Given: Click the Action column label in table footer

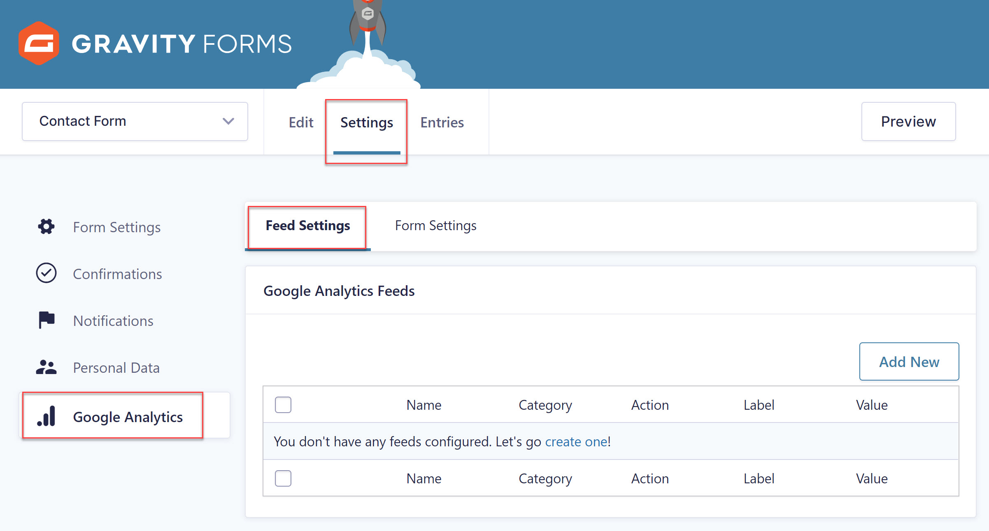Looking at the screenshot, I should 650,479.
